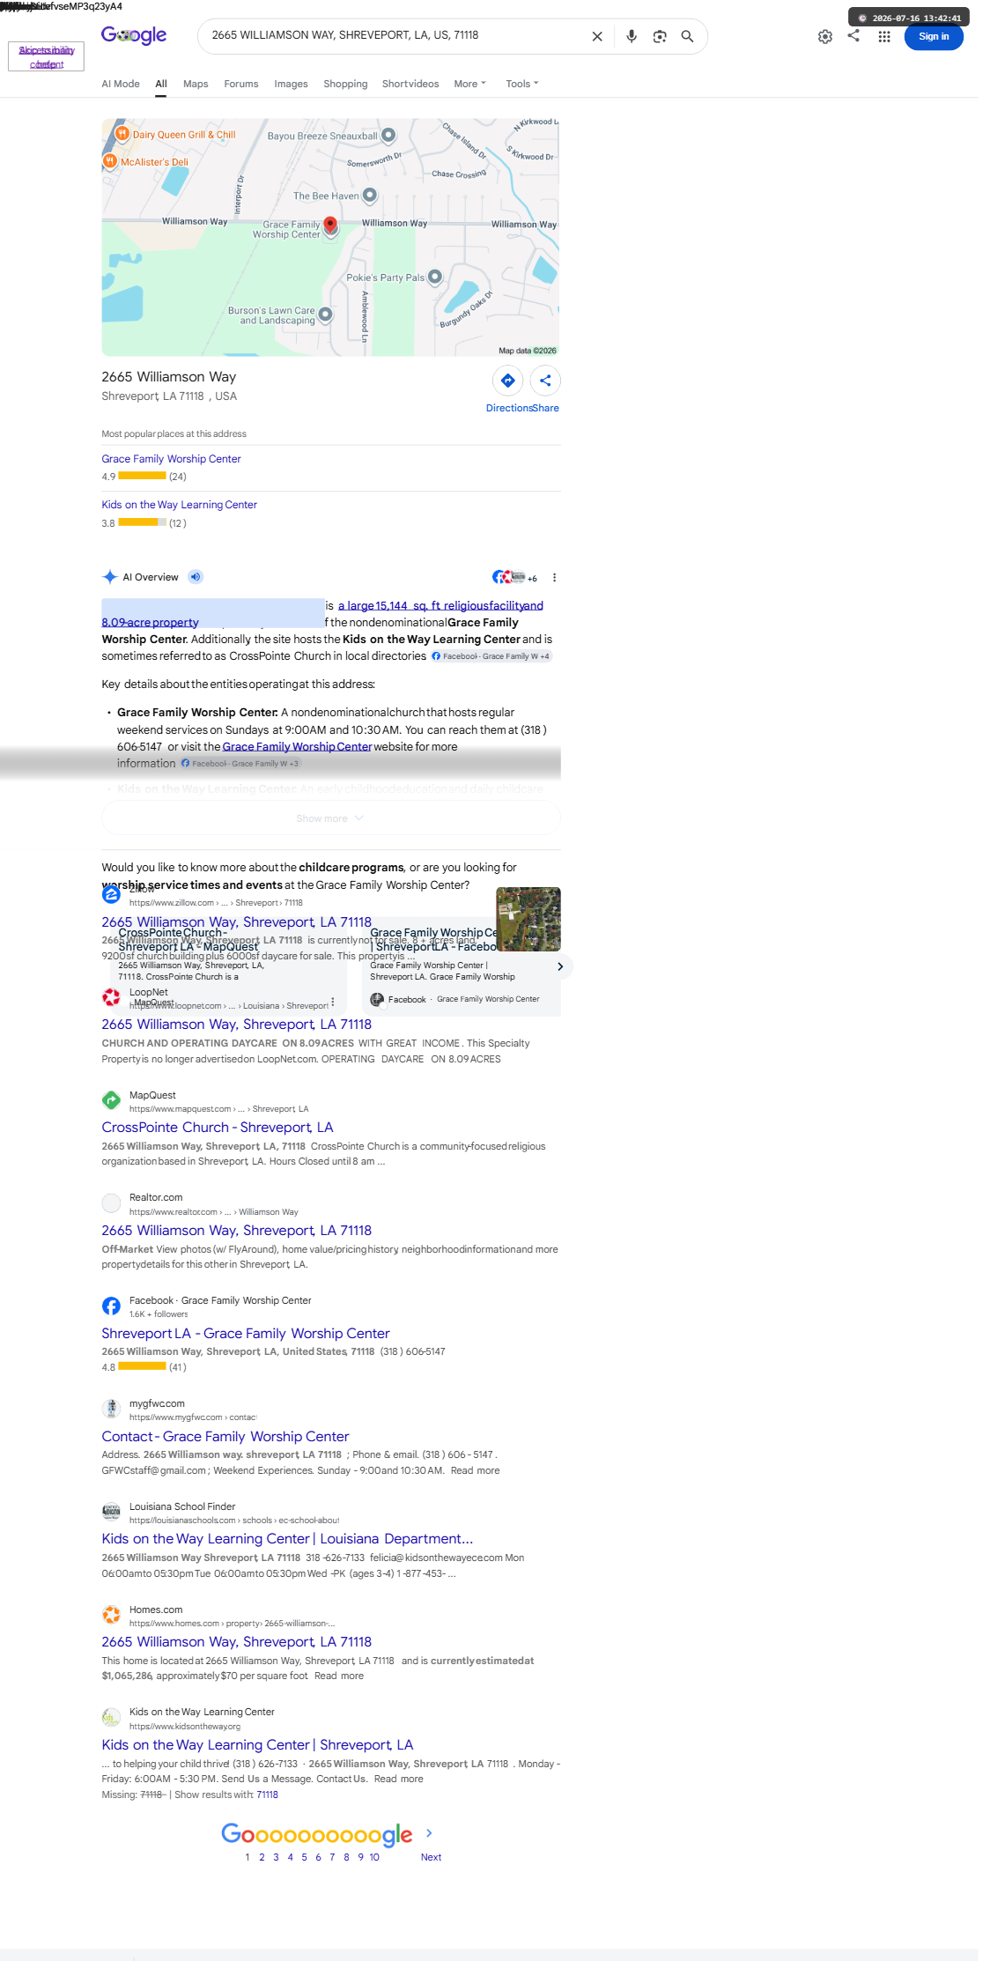Open CrossPointe Church - Shreveport, LA result
Viewport: 990px width, 1961px height.
217,1128
